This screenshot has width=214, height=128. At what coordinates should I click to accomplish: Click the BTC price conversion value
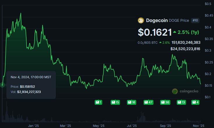click(147, 43)
